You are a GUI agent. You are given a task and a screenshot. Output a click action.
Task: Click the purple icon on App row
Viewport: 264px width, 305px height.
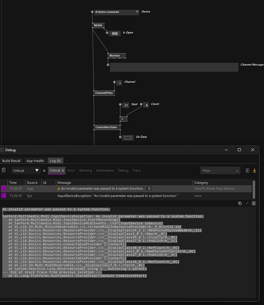pyautogui.click(x=4, y=189)
